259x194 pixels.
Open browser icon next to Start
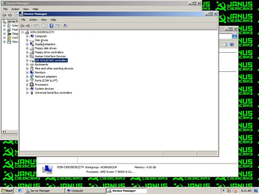tap(20, 191)
